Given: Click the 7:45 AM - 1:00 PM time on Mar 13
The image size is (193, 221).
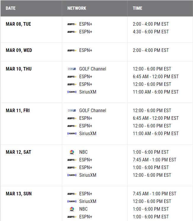Looking at the screenshot, I should click(x=155, y=194).
